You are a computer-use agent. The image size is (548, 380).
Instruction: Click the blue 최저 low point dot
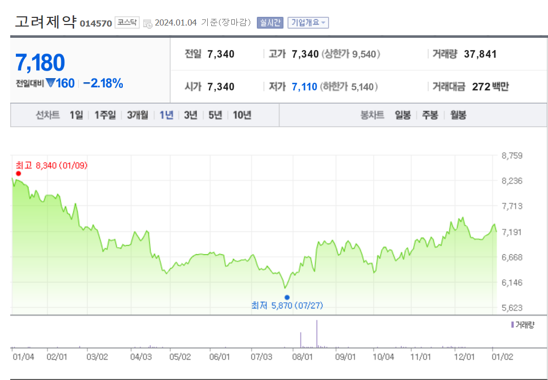287,297
